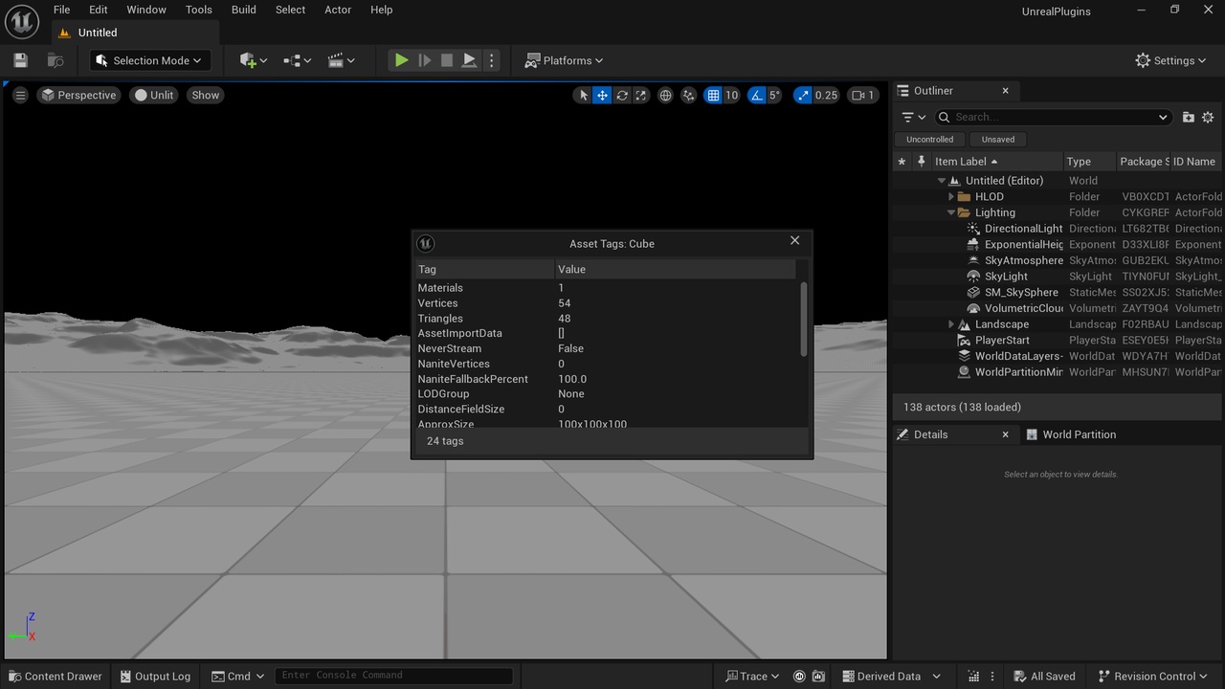Open the Actor menu
The image size is (1225, 689).
tap(338, 10)
